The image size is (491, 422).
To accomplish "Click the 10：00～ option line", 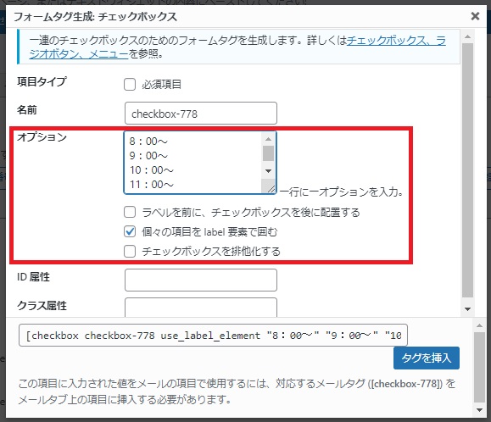I will 152,170.
